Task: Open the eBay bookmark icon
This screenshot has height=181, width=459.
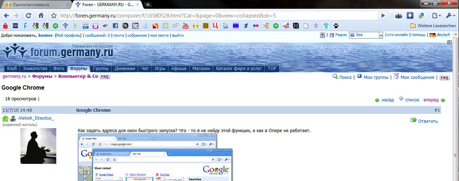Action: 105,26
